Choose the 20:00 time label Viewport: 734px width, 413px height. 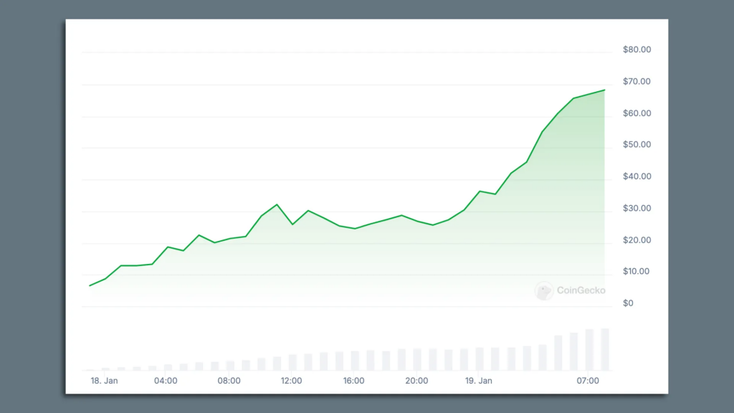416,381
